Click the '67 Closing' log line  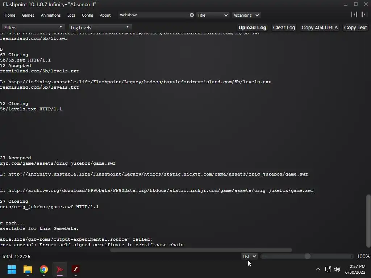[x=14, y=55]
